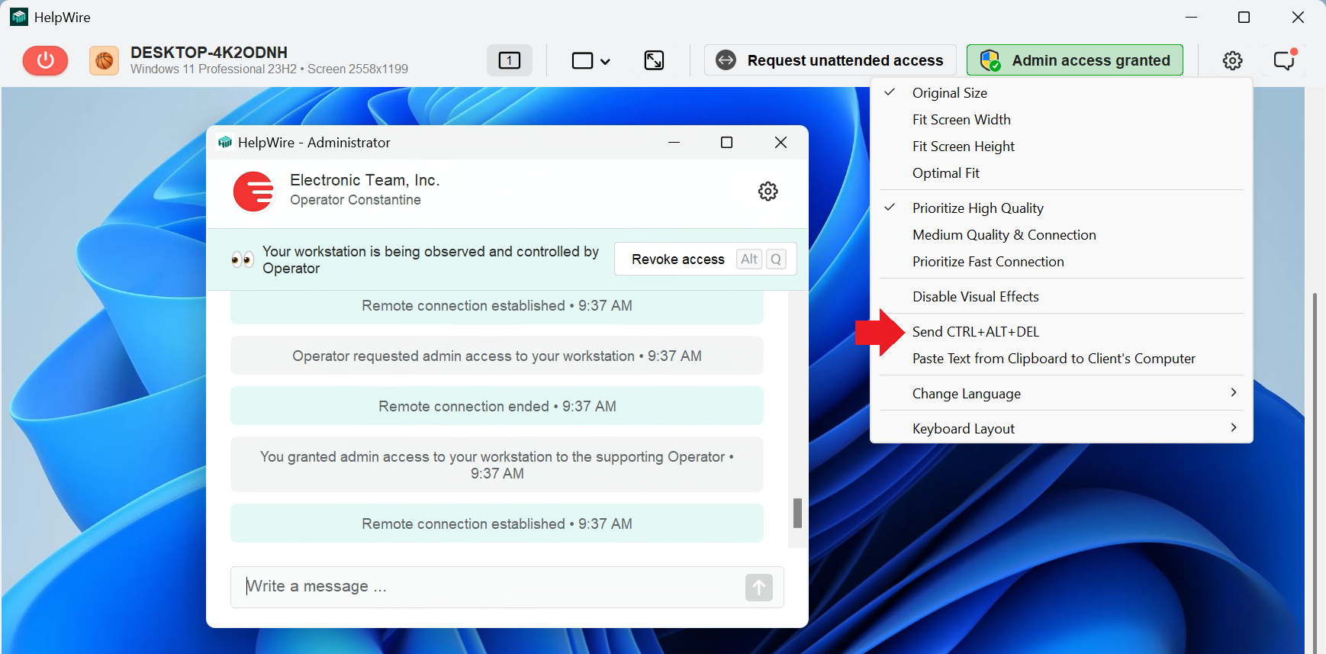
Task: Click the monitor 1 selector icon
Action: [x=509, y=60]
